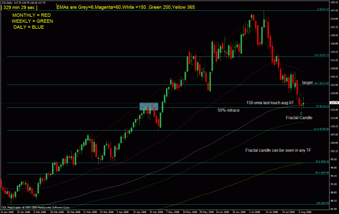Select the 'DAILY = BLUE' label
Viewport: 339px width, 214px height.
(29, 27)
